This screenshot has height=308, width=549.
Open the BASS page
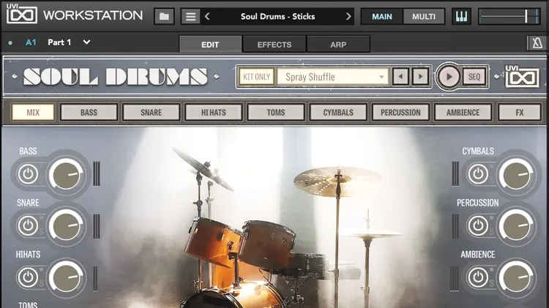[89, 113]
